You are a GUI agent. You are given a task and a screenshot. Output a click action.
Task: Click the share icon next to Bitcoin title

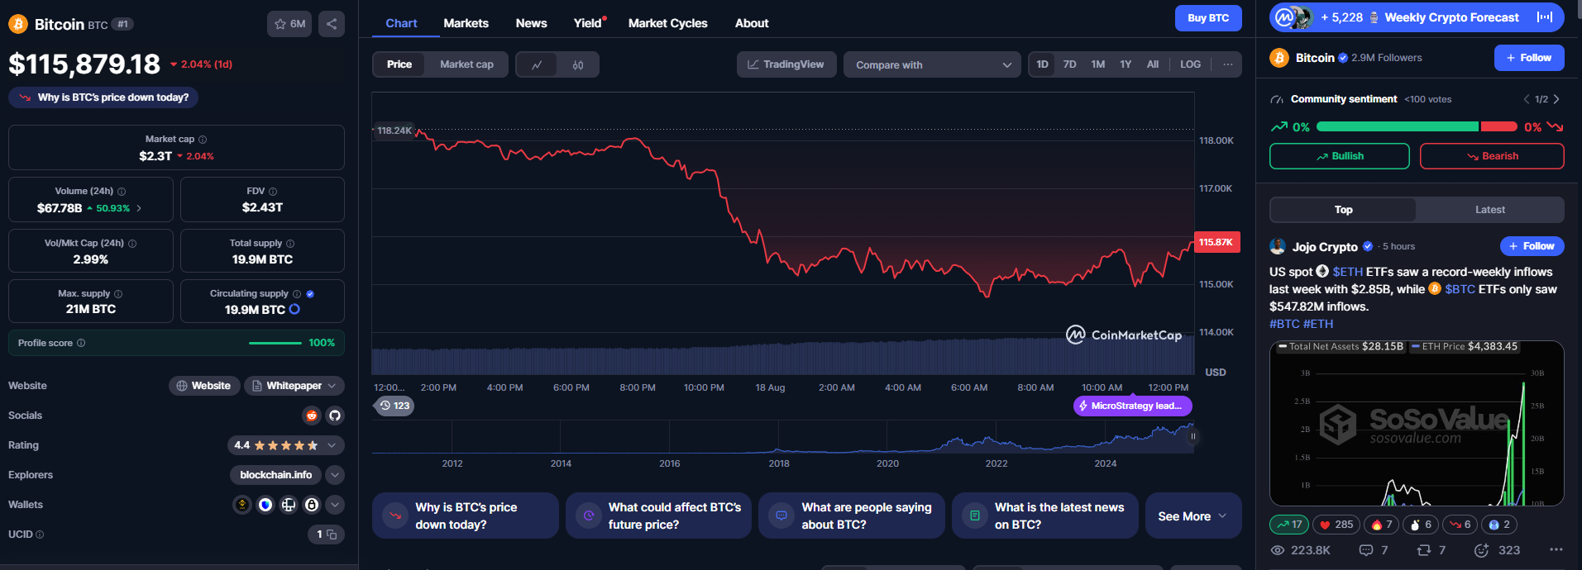pos(332,24)
